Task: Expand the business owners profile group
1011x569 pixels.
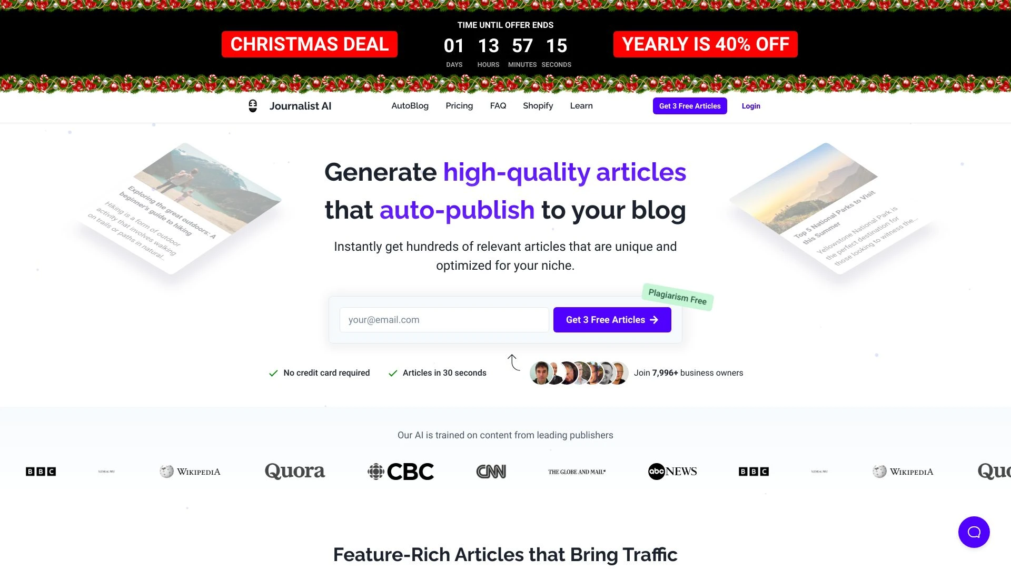Action: pos(579,372)
